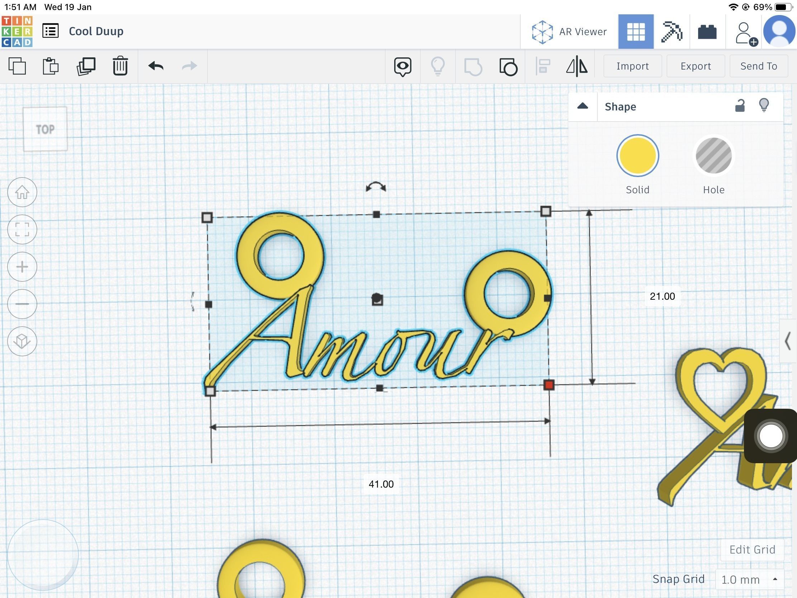This screenshot has height=598, width=797.
Task: Select the yellow Solid color swatch
Action: 638,156
